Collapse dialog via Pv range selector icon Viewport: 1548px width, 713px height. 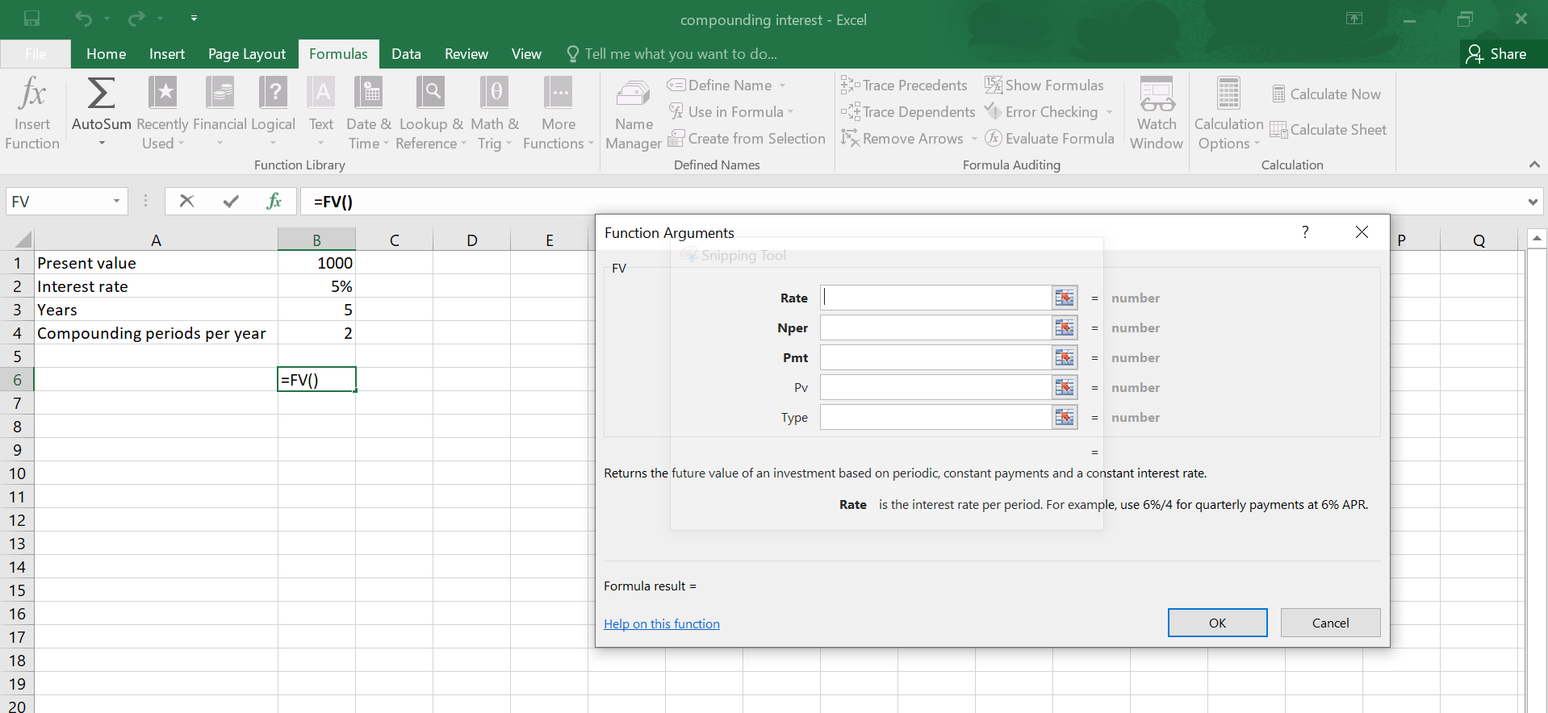tap(1065, 387)
